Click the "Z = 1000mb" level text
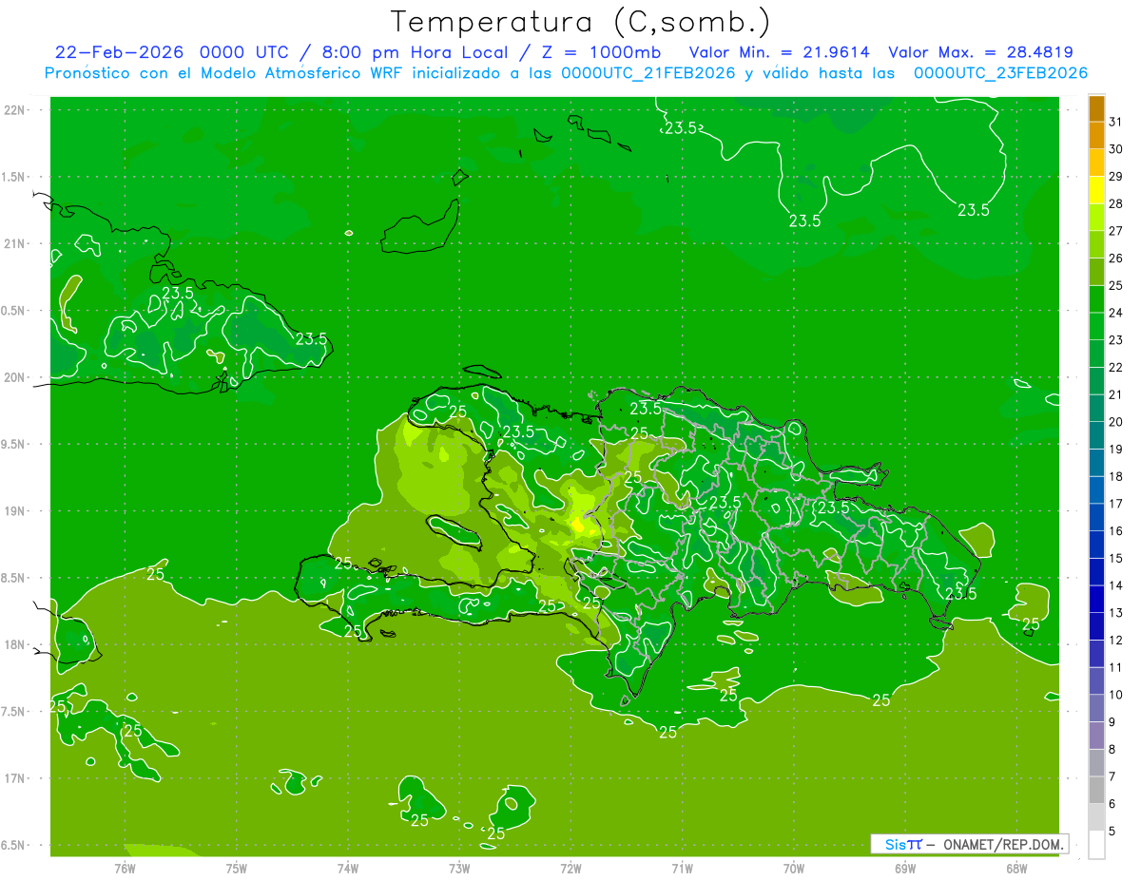Screen dimensions: 1141x881 point(600,52)
